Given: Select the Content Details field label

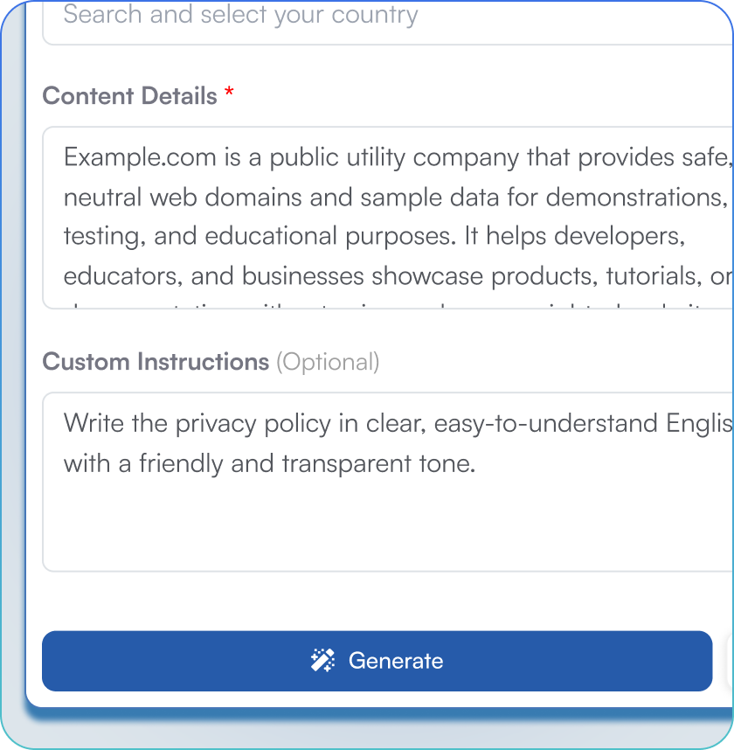Looking at the screenshot, I should tap(129, 95).
